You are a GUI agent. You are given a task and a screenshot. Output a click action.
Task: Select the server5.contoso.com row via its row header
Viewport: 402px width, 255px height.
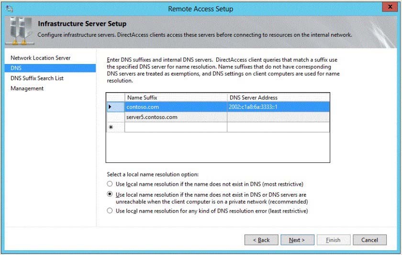pyautogui.click(x=115, y=117)
